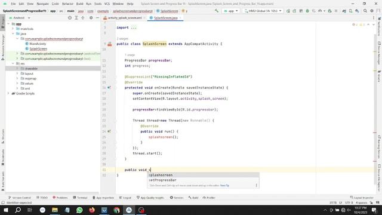The width and height of the screenshot is (382, 215).
Task: Open the Android view selector dropdown
Action: click(20, 18)
